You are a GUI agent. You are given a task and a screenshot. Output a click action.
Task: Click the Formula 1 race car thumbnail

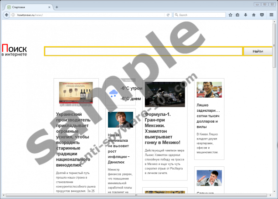(x=165, y=95)
